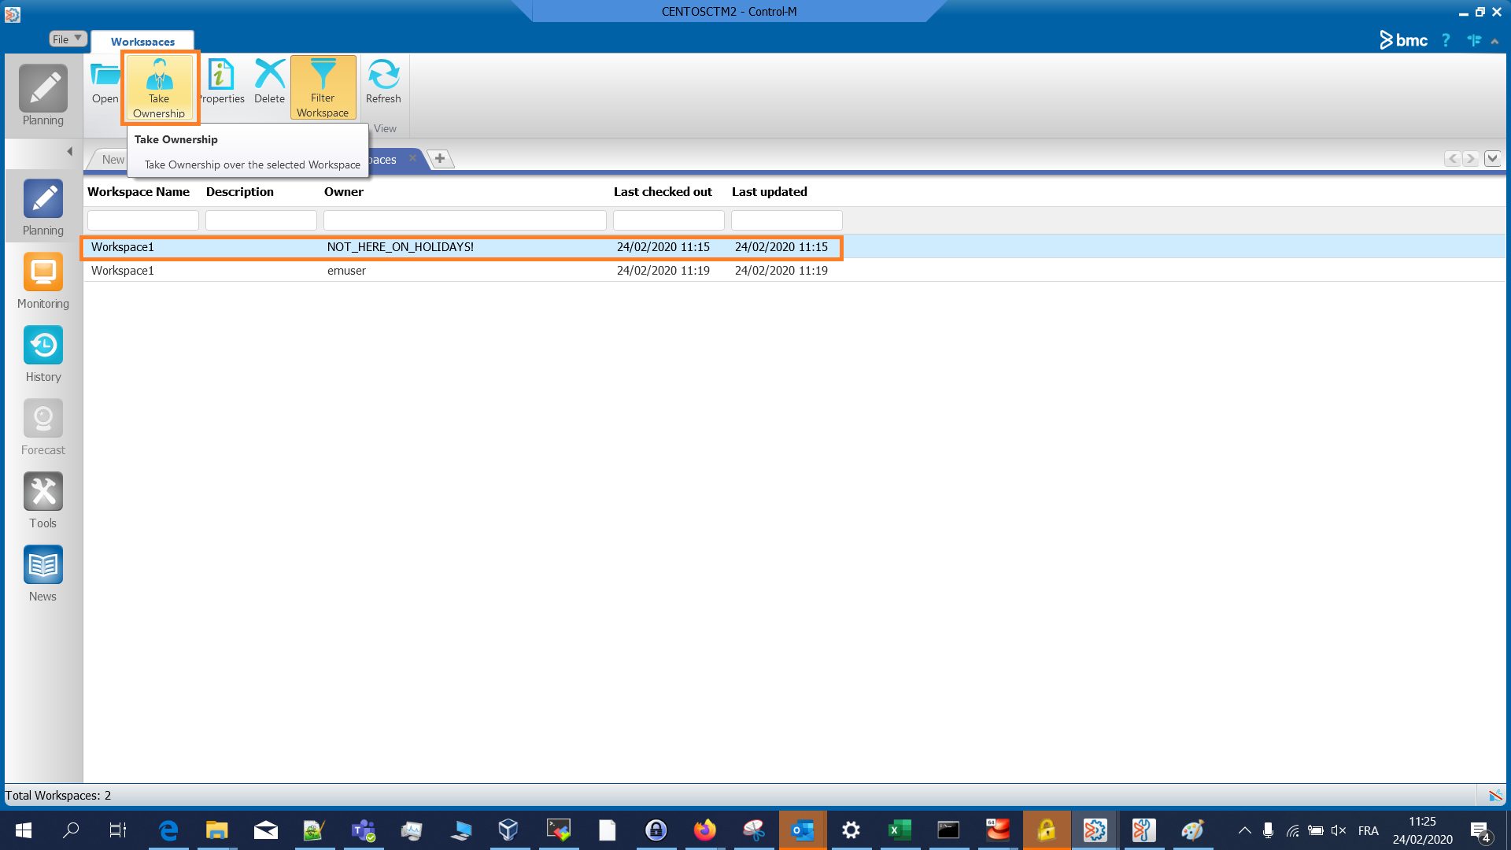Open Windows taskbar search
Screen dimensions: 1511x850
coord(71,830)
